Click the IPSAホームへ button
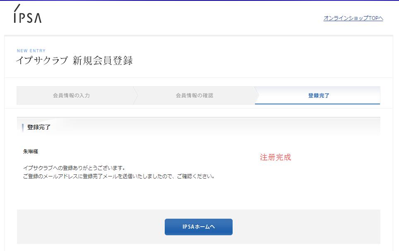The image size is (399, 251). [199, 227]
